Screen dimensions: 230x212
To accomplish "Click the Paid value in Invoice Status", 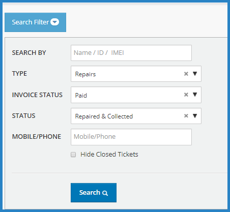I will pos(81,96).
